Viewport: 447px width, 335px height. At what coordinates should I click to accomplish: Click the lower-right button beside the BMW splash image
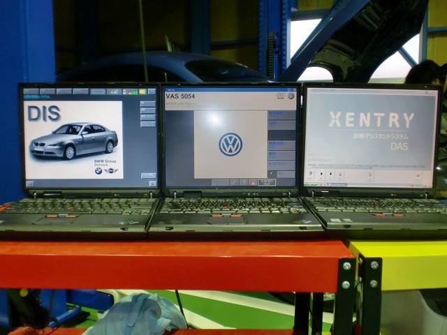click(x=149, y=175)
